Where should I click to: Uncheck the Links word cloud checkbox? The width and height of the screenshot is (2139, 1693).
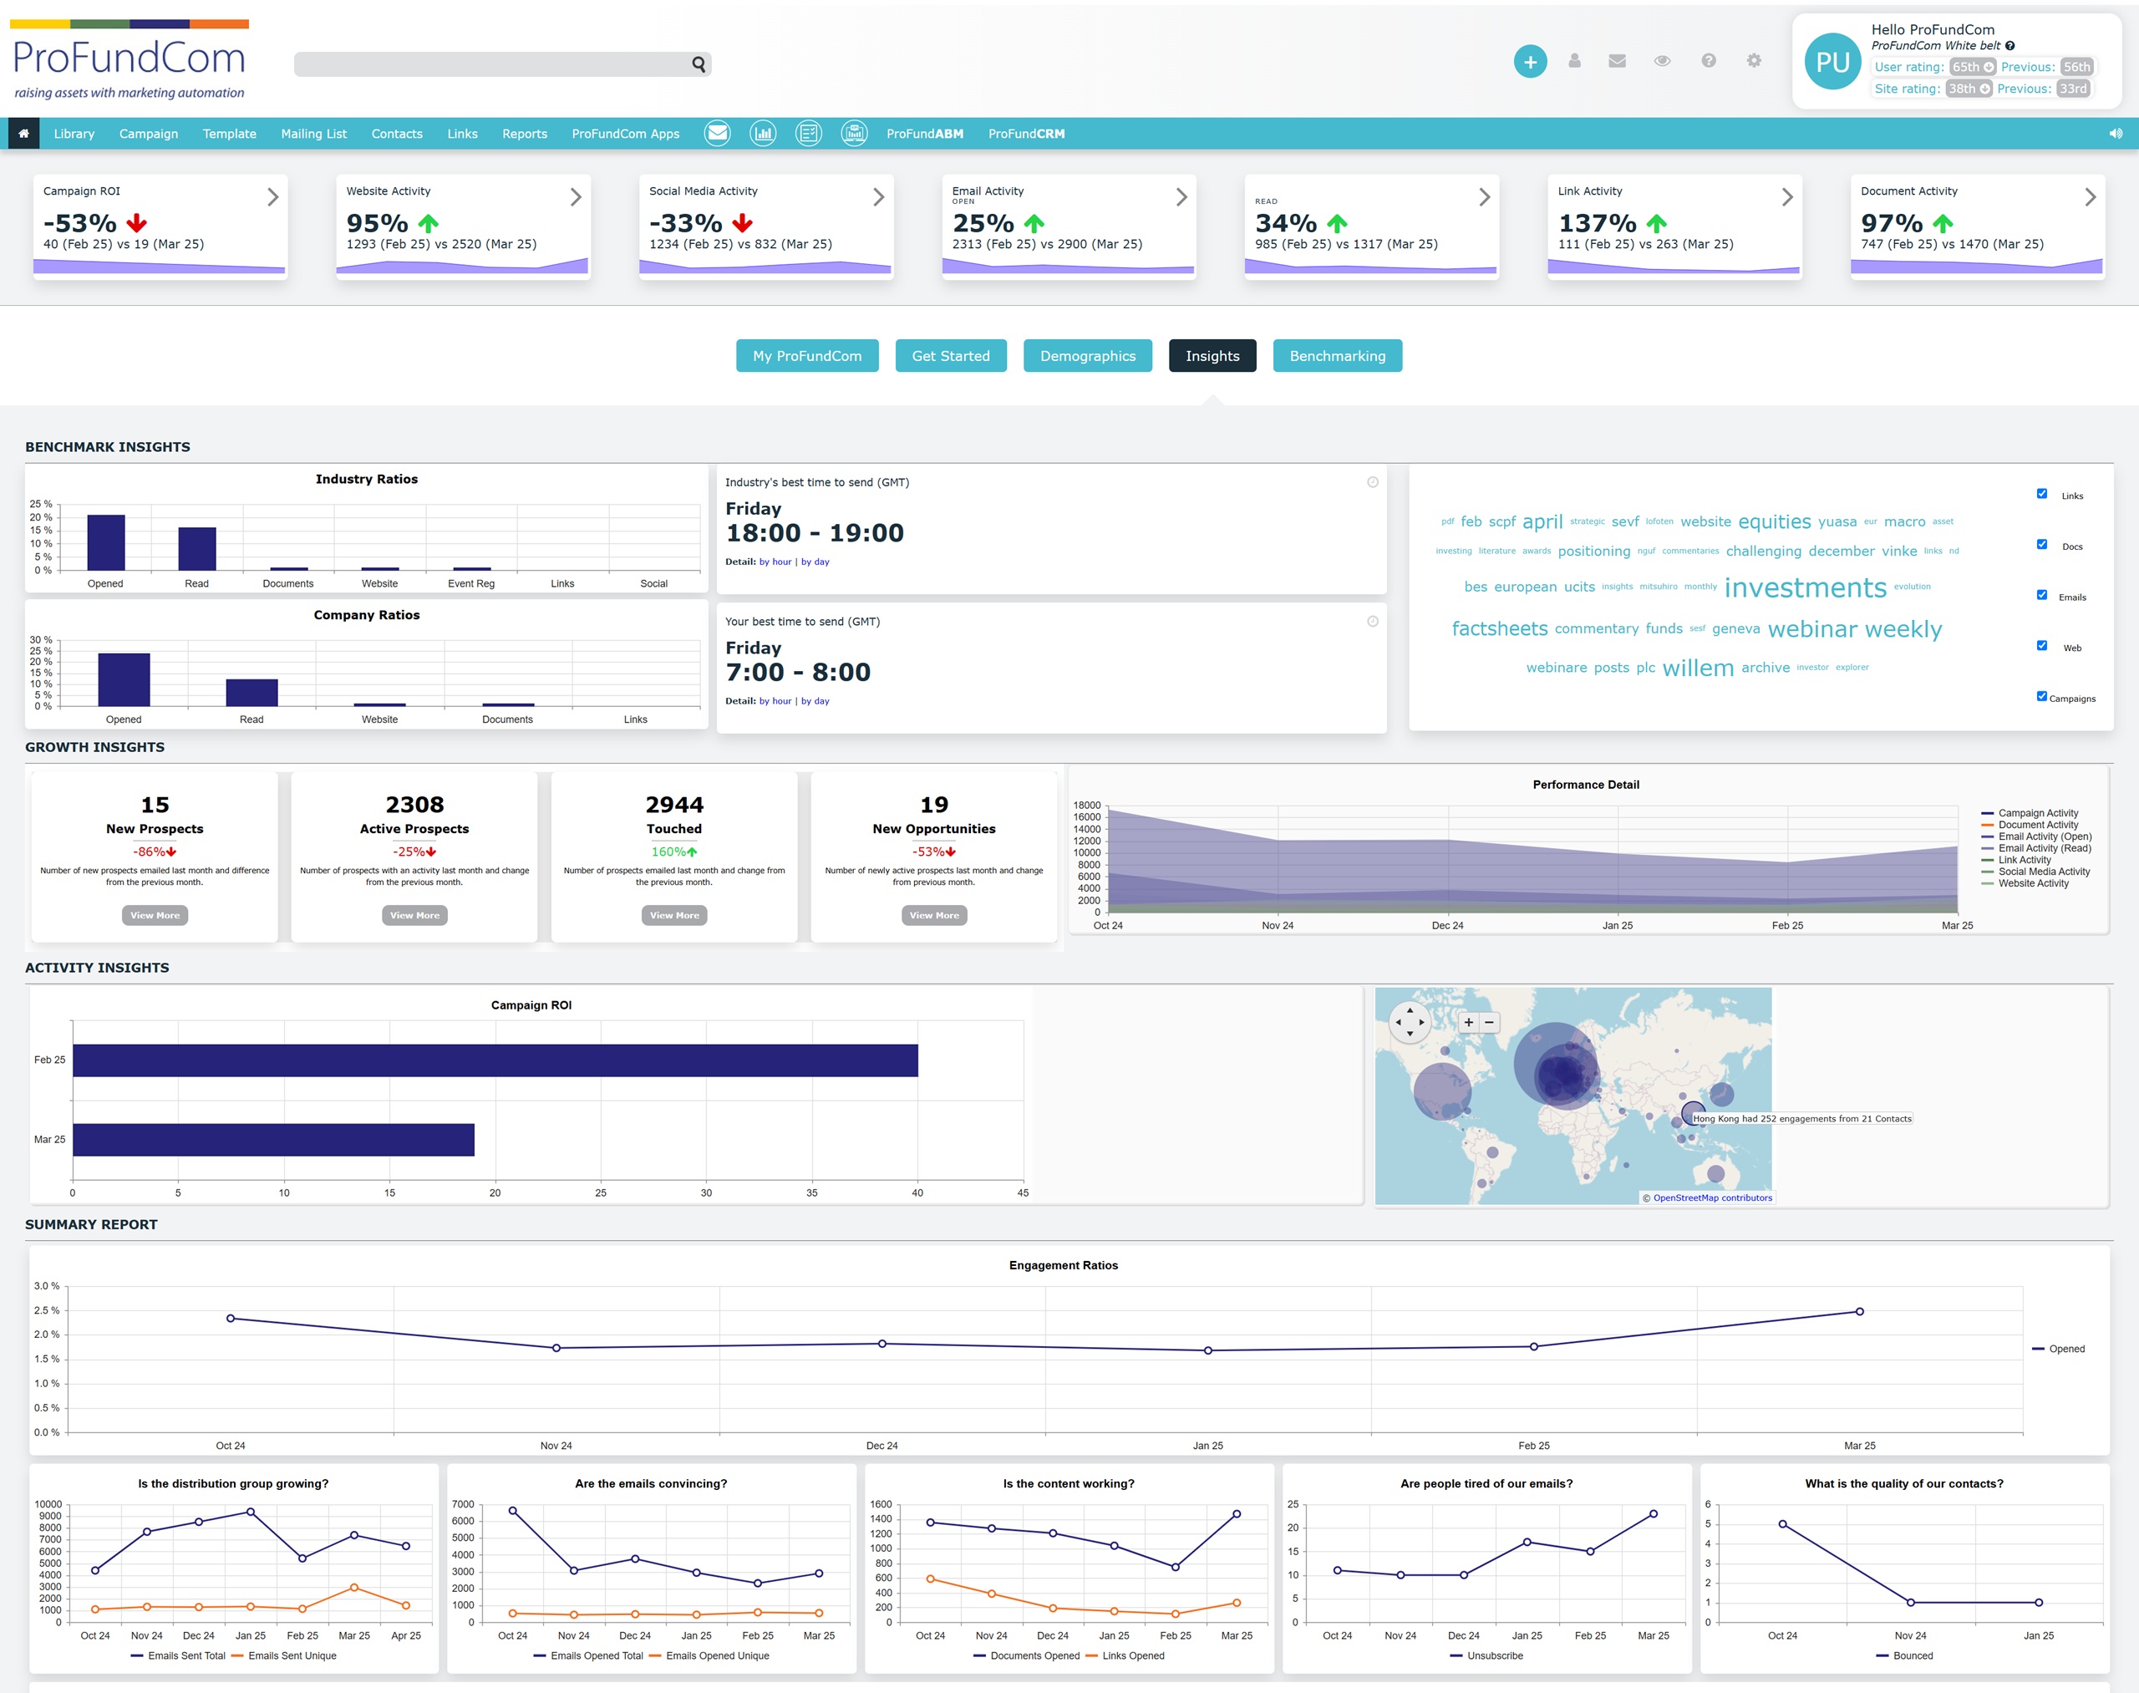[2042, 494]
